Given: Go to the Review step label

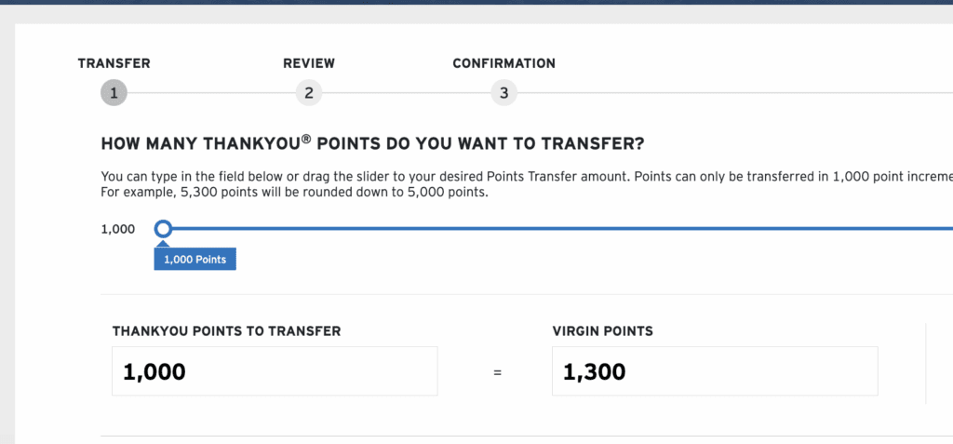Looking at the screenshot, I should coord(308,63).
